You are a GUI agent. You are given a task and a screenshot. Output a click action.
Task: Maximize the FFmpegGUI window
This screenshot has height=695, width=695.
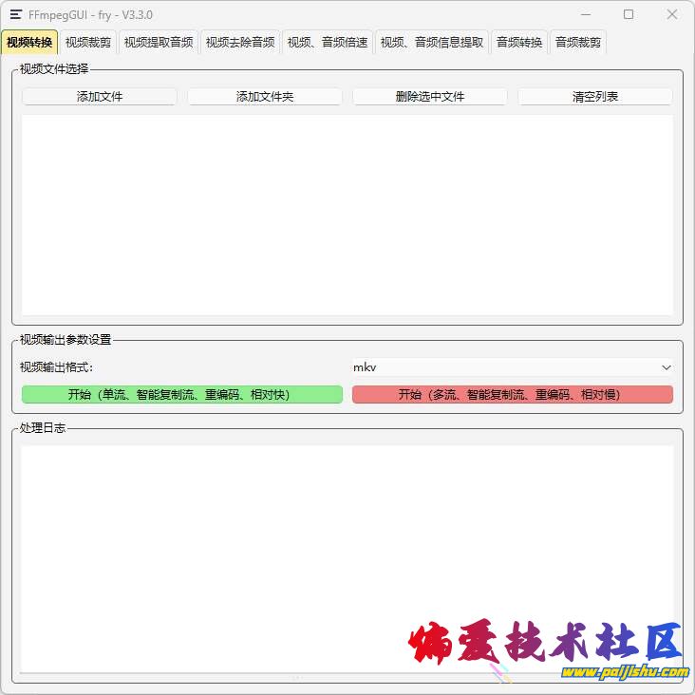(629, 14)
